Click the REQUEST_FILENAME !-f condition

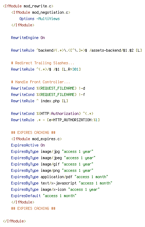point(48,95)
